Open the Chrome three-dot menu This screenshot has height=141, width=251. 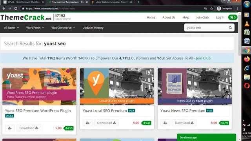click(x=237, y=9)
